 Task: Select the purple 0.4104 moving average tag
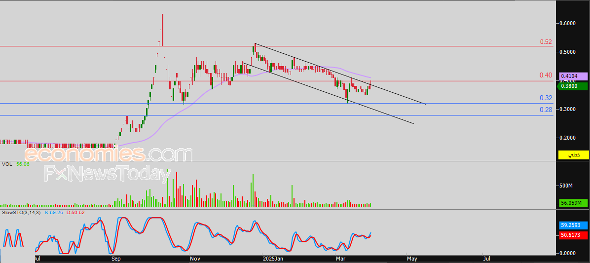[x=573, y=76]
